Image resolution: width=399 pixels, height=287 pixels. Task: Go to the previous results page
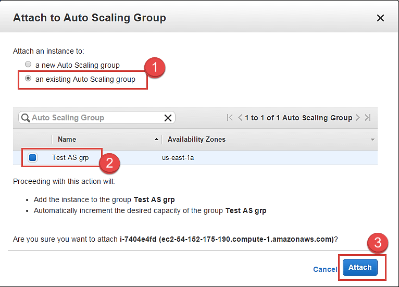[240, 118]
